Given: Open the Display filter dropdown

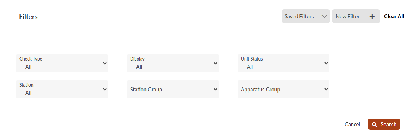Looking at the screenshot, I should (x=173, y=63).
